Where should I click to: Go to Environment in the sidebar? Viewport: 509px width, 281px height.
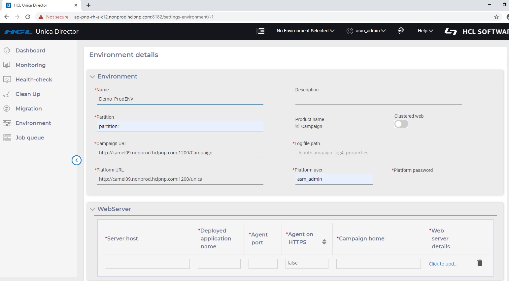[33, 123]
